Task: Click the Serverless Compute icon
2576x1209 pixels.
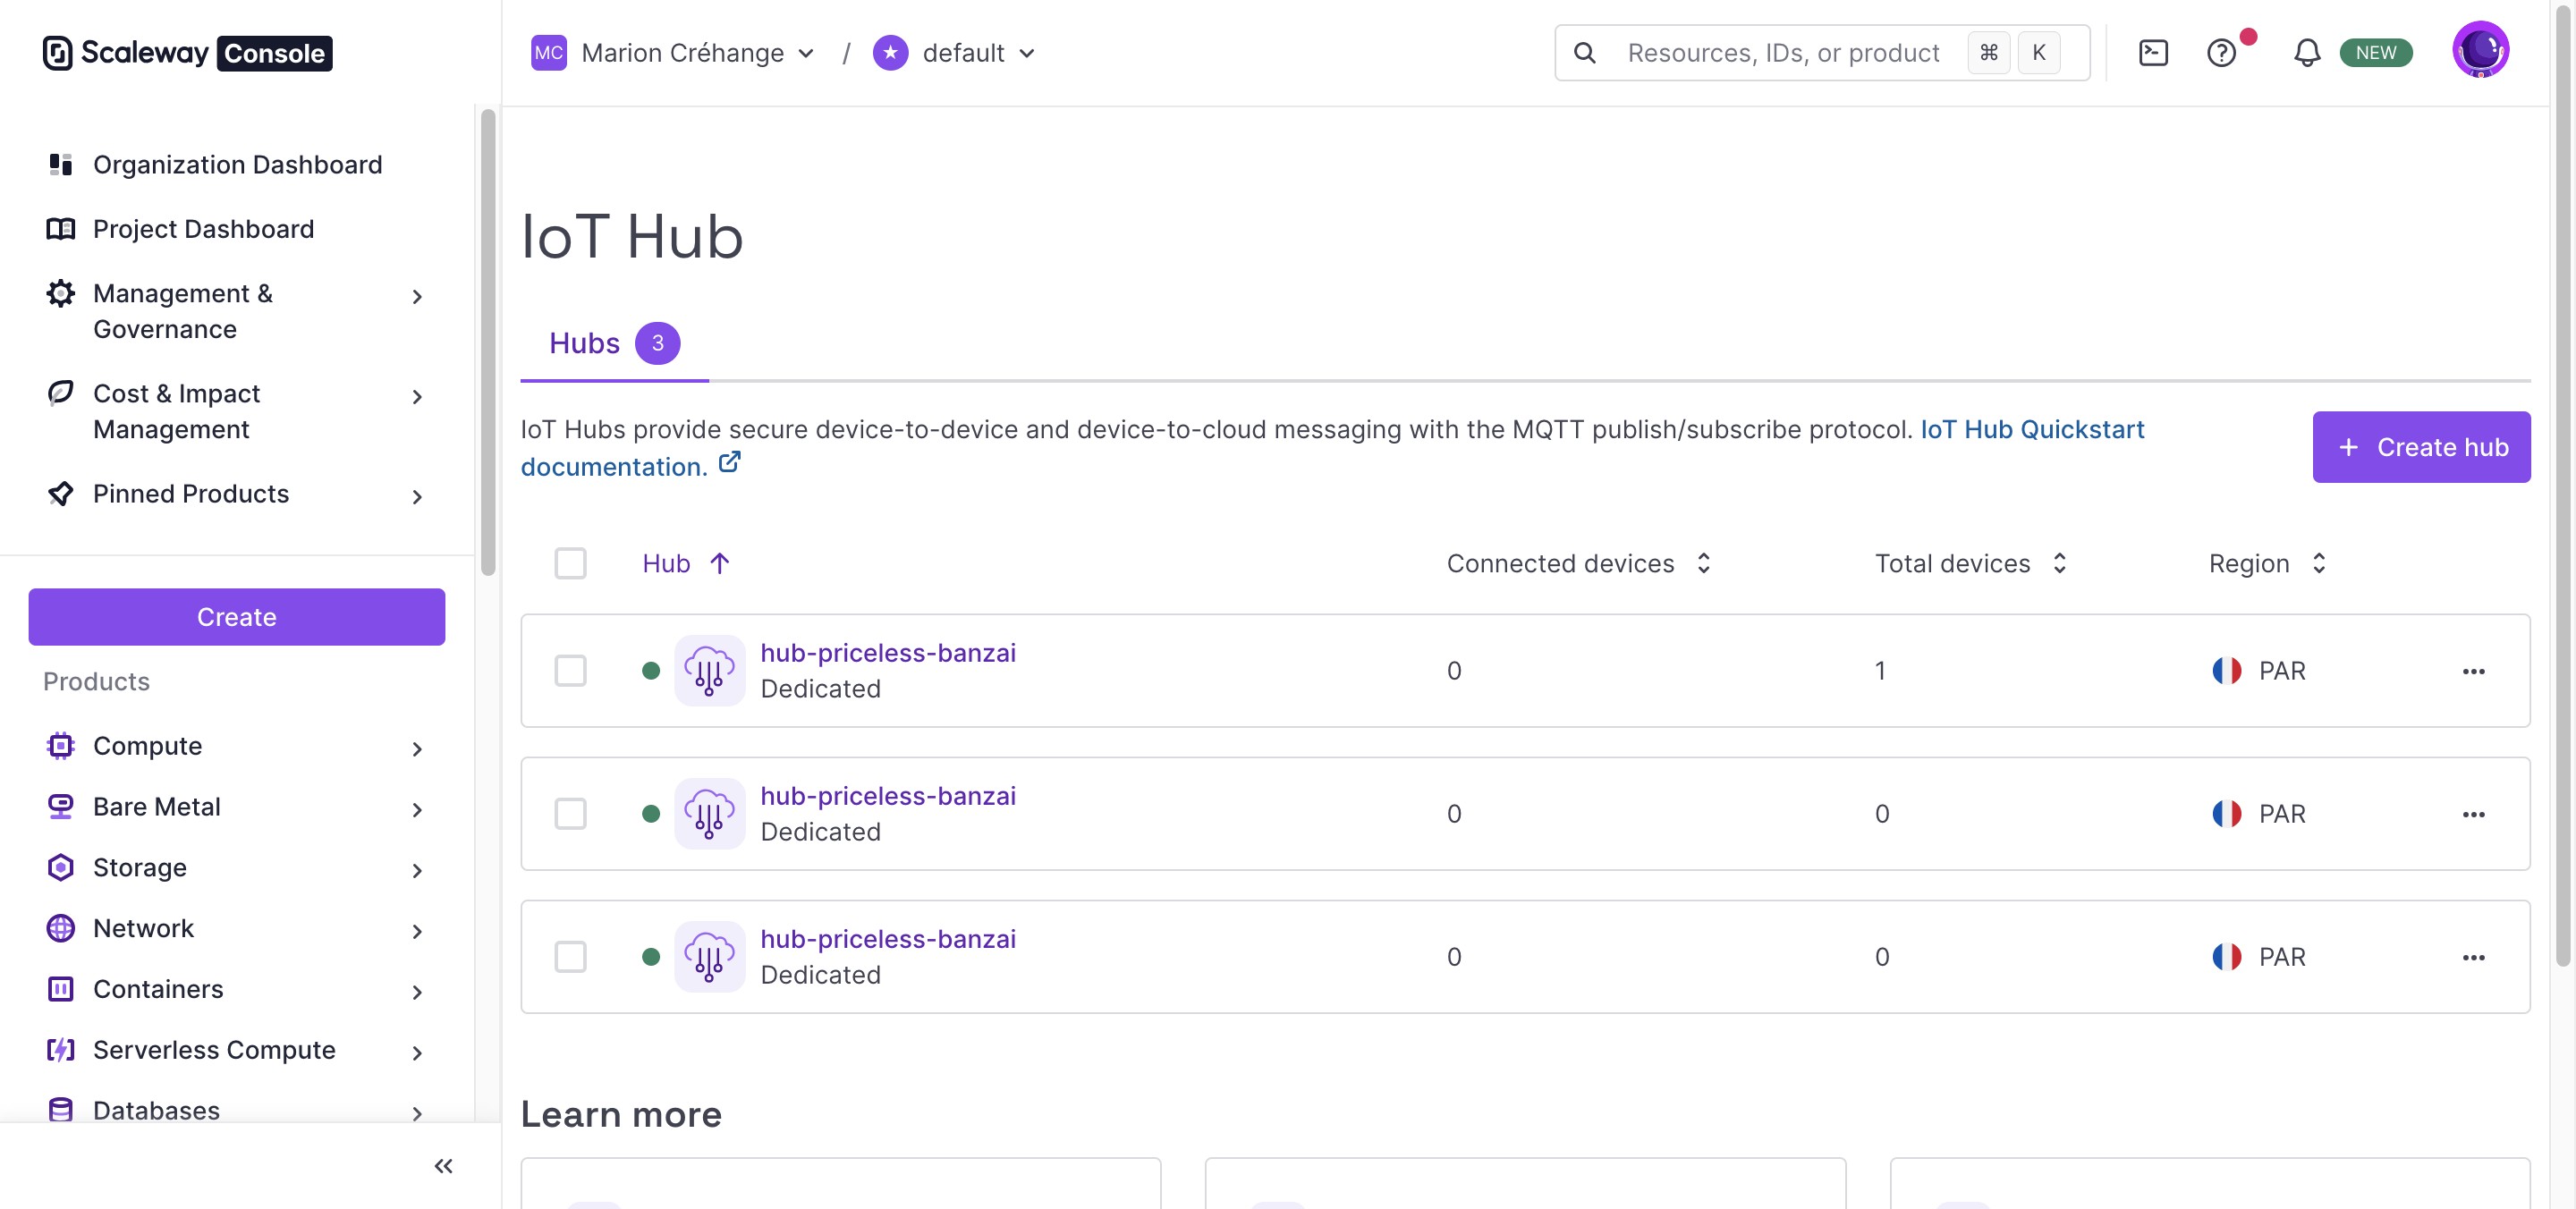Action: pos(61,1050)
